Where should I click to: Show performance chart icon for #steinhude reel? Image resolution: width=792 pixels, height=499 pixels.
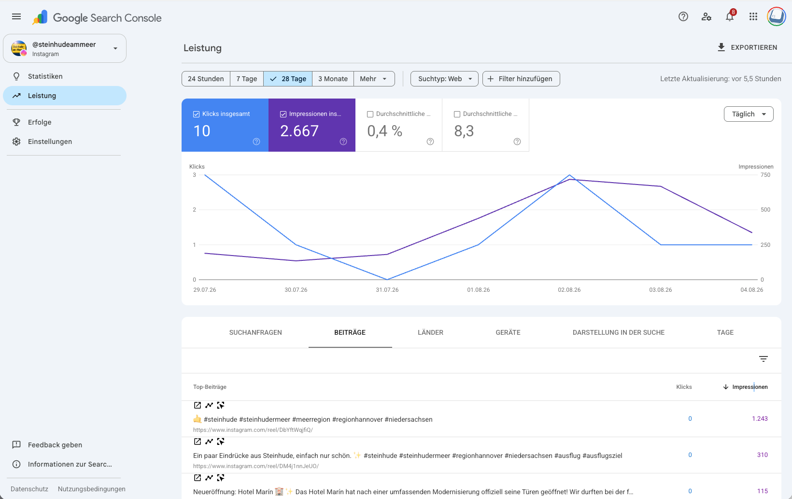(209, 405)
